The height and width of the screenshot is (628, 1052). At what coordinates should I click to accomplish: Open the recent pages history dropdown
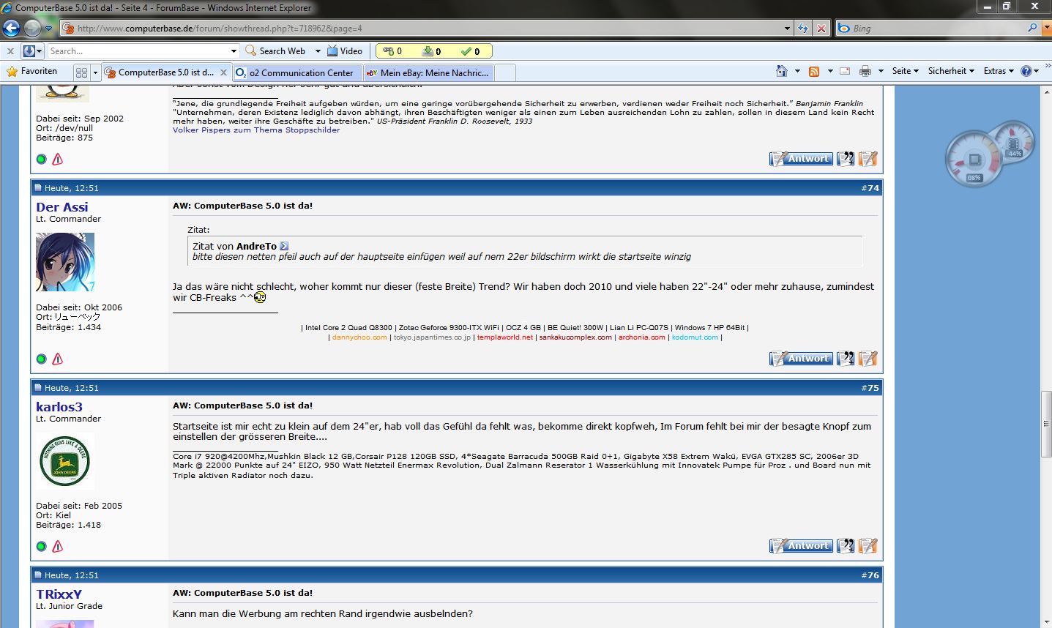click(x=49, y=29)
